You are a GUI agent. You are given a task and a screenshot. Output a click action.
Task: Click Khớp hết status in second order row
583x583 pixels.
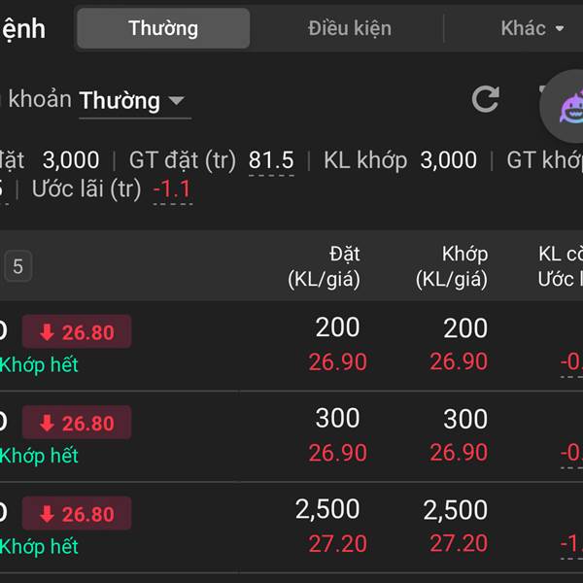pos(39,456)
